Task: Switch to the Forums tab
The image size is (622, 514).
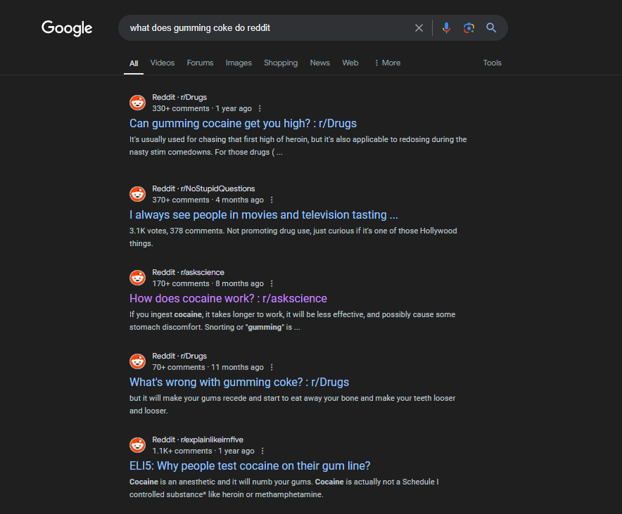Action: coord(200,63)
